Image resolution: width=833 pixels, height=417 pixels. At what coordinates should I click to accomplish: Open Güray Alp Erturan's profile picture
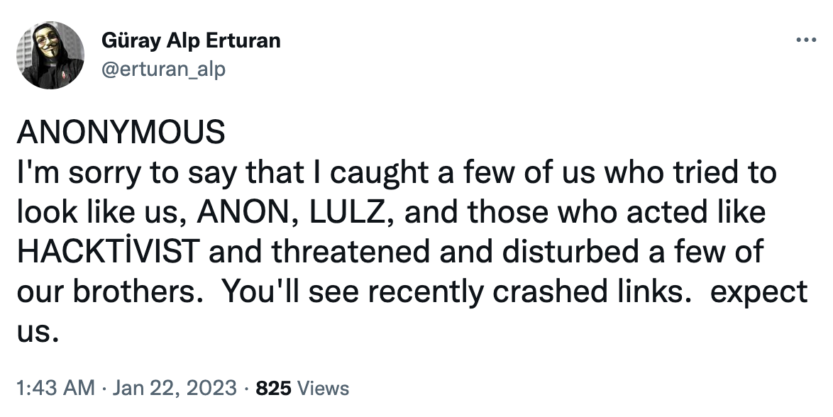pos(50,55)
